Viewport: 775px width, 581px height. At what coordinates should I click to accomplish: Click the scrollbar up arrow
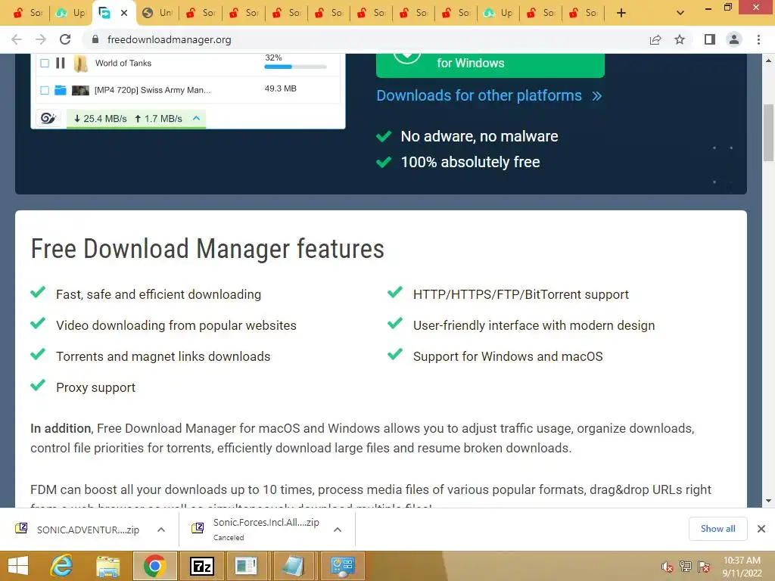pos(768,61)
